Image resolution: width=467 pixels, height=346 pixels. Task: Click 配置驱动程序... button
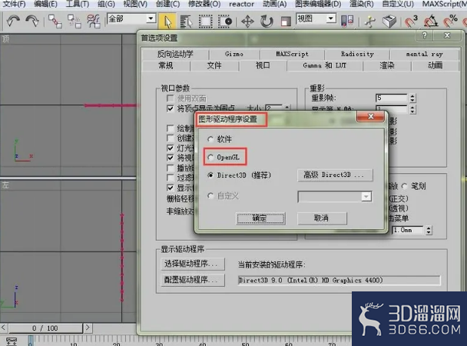pos(193,280)
